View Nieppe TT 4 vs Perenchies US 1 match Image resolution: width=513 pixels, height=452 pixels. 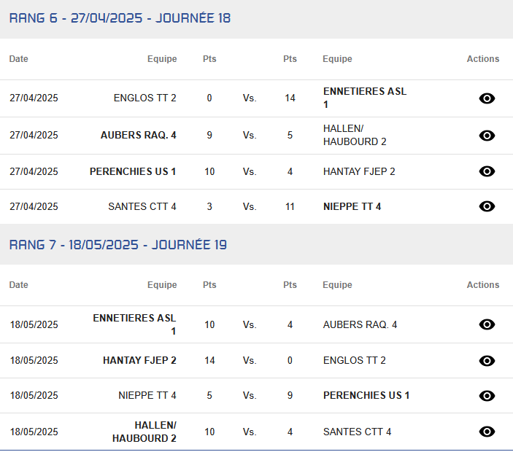click(x=487, y=395)
